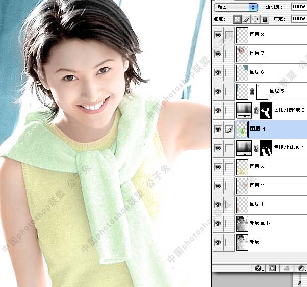The height and width of the screenshot is (287, 307).
Task: Click the lock transparent pixels icon
Action: [237, 19]
